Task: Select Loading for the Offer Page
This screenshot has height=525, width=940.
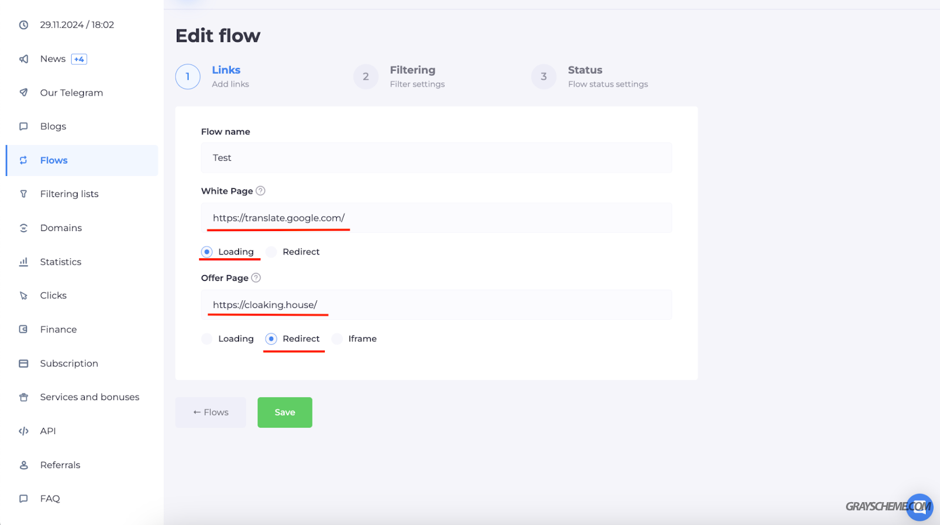Action: pos(207,338)
